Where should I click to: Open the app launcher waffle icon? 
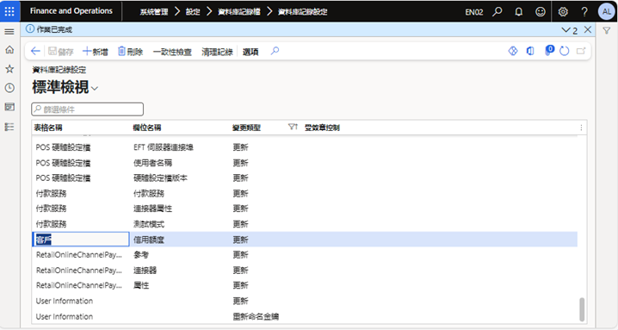(x=9, y=11)
